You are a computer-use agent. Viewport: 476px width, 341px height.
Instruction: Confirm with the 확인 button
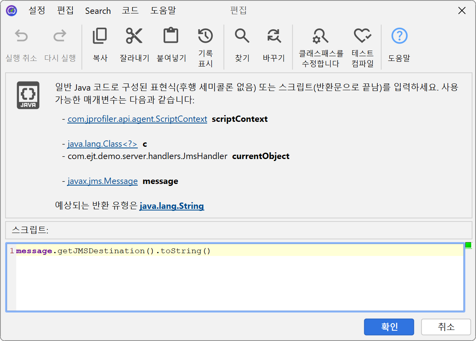pos(389,327)
